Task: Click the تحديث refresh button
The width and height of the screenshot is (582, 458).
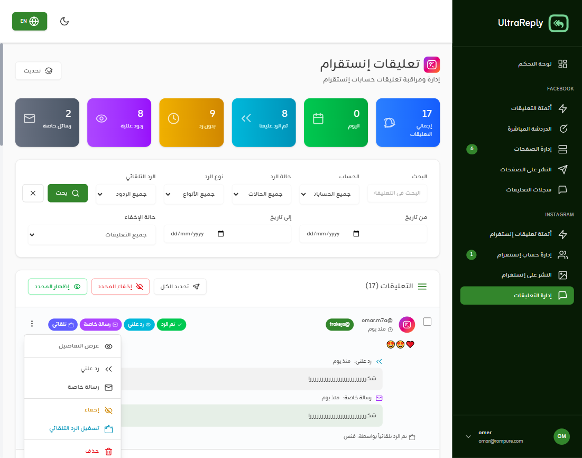Action: tap(38, 70)
